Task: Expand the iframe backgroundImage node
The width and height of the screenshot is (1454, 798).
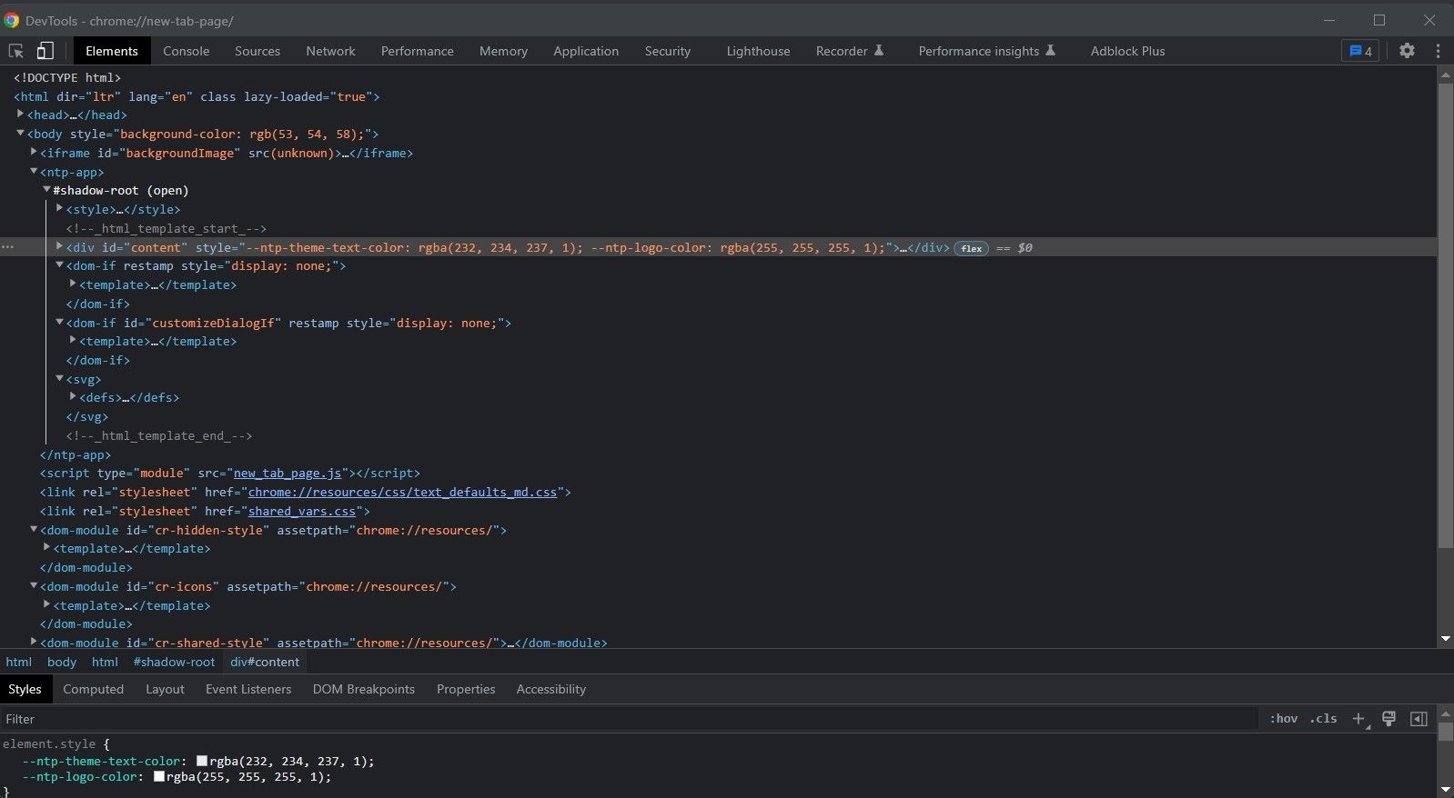Action: point(34,153)
